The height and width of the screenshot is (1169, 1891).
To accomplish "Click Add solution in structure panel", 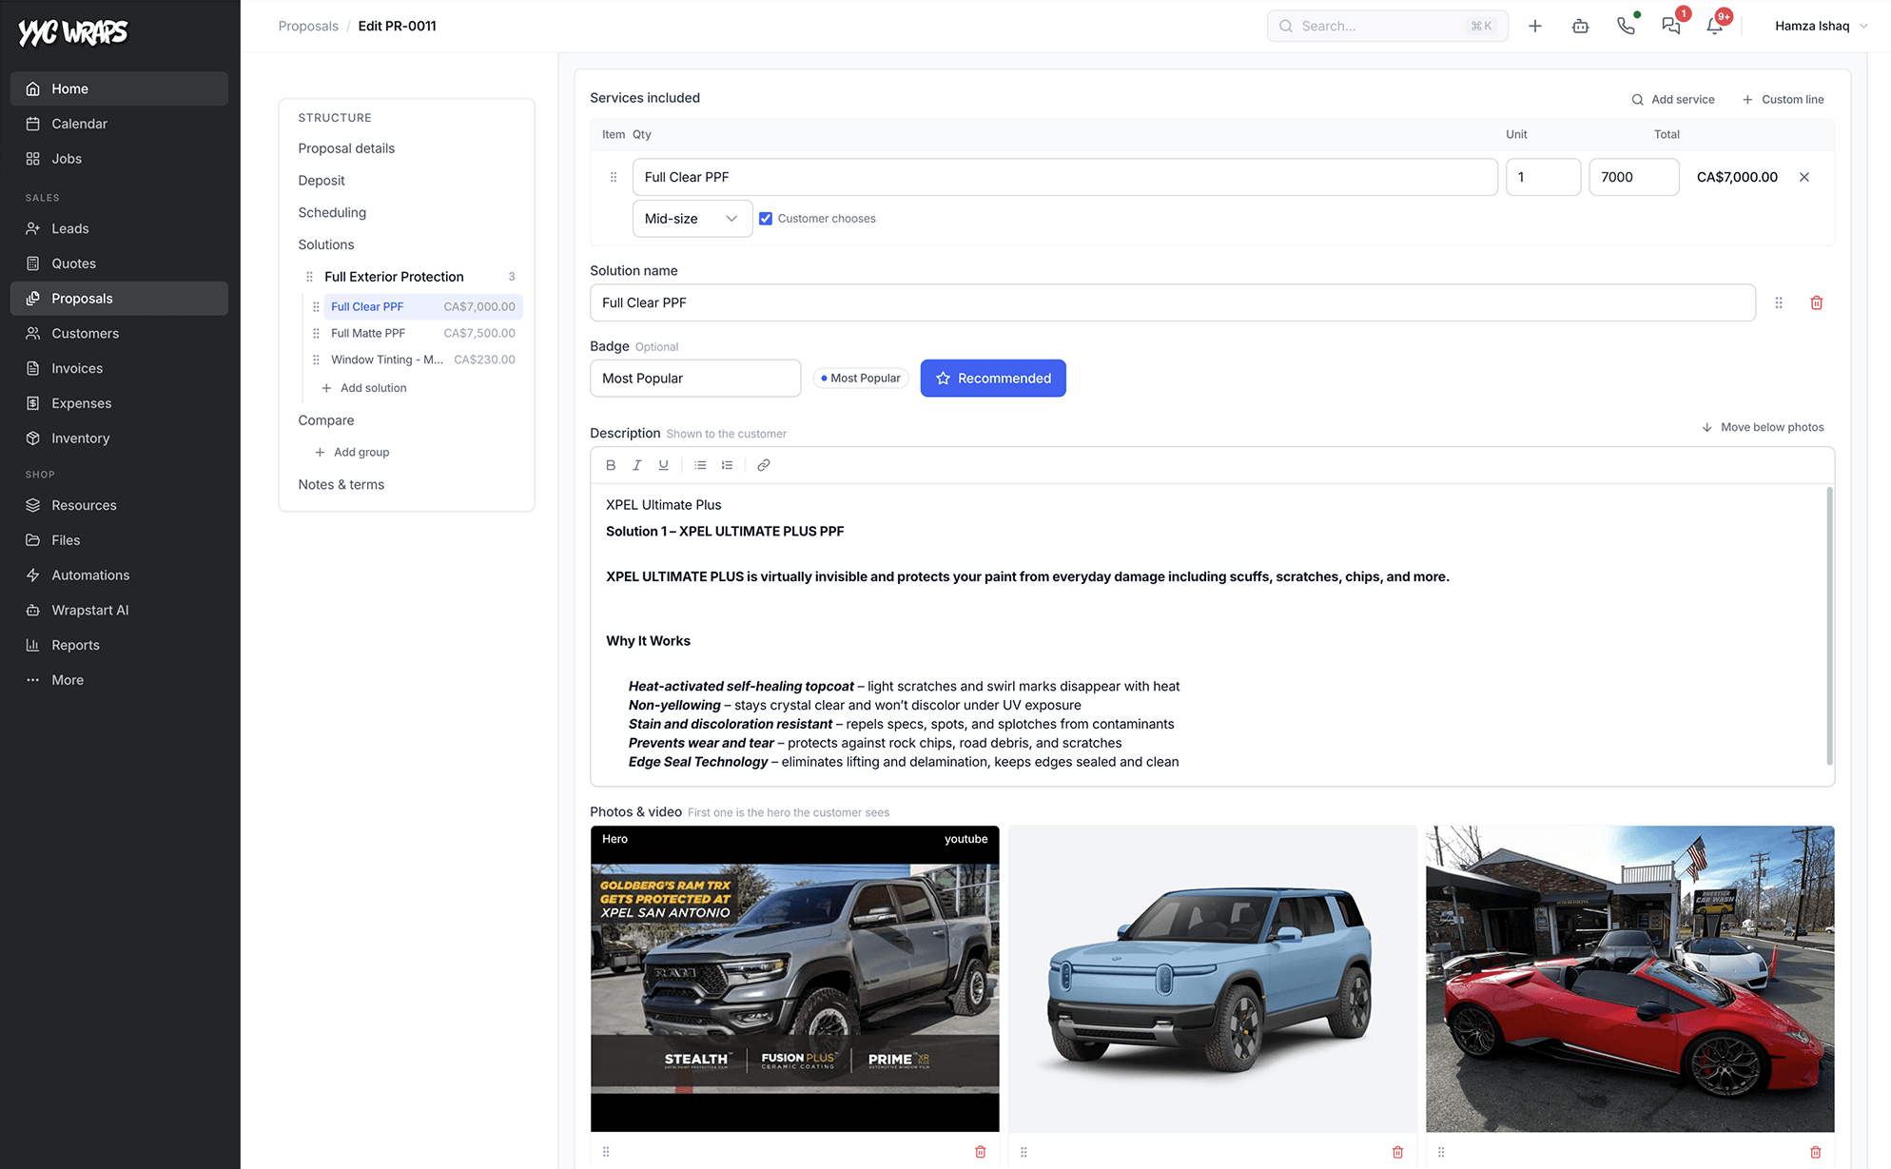I will [364, 388].
